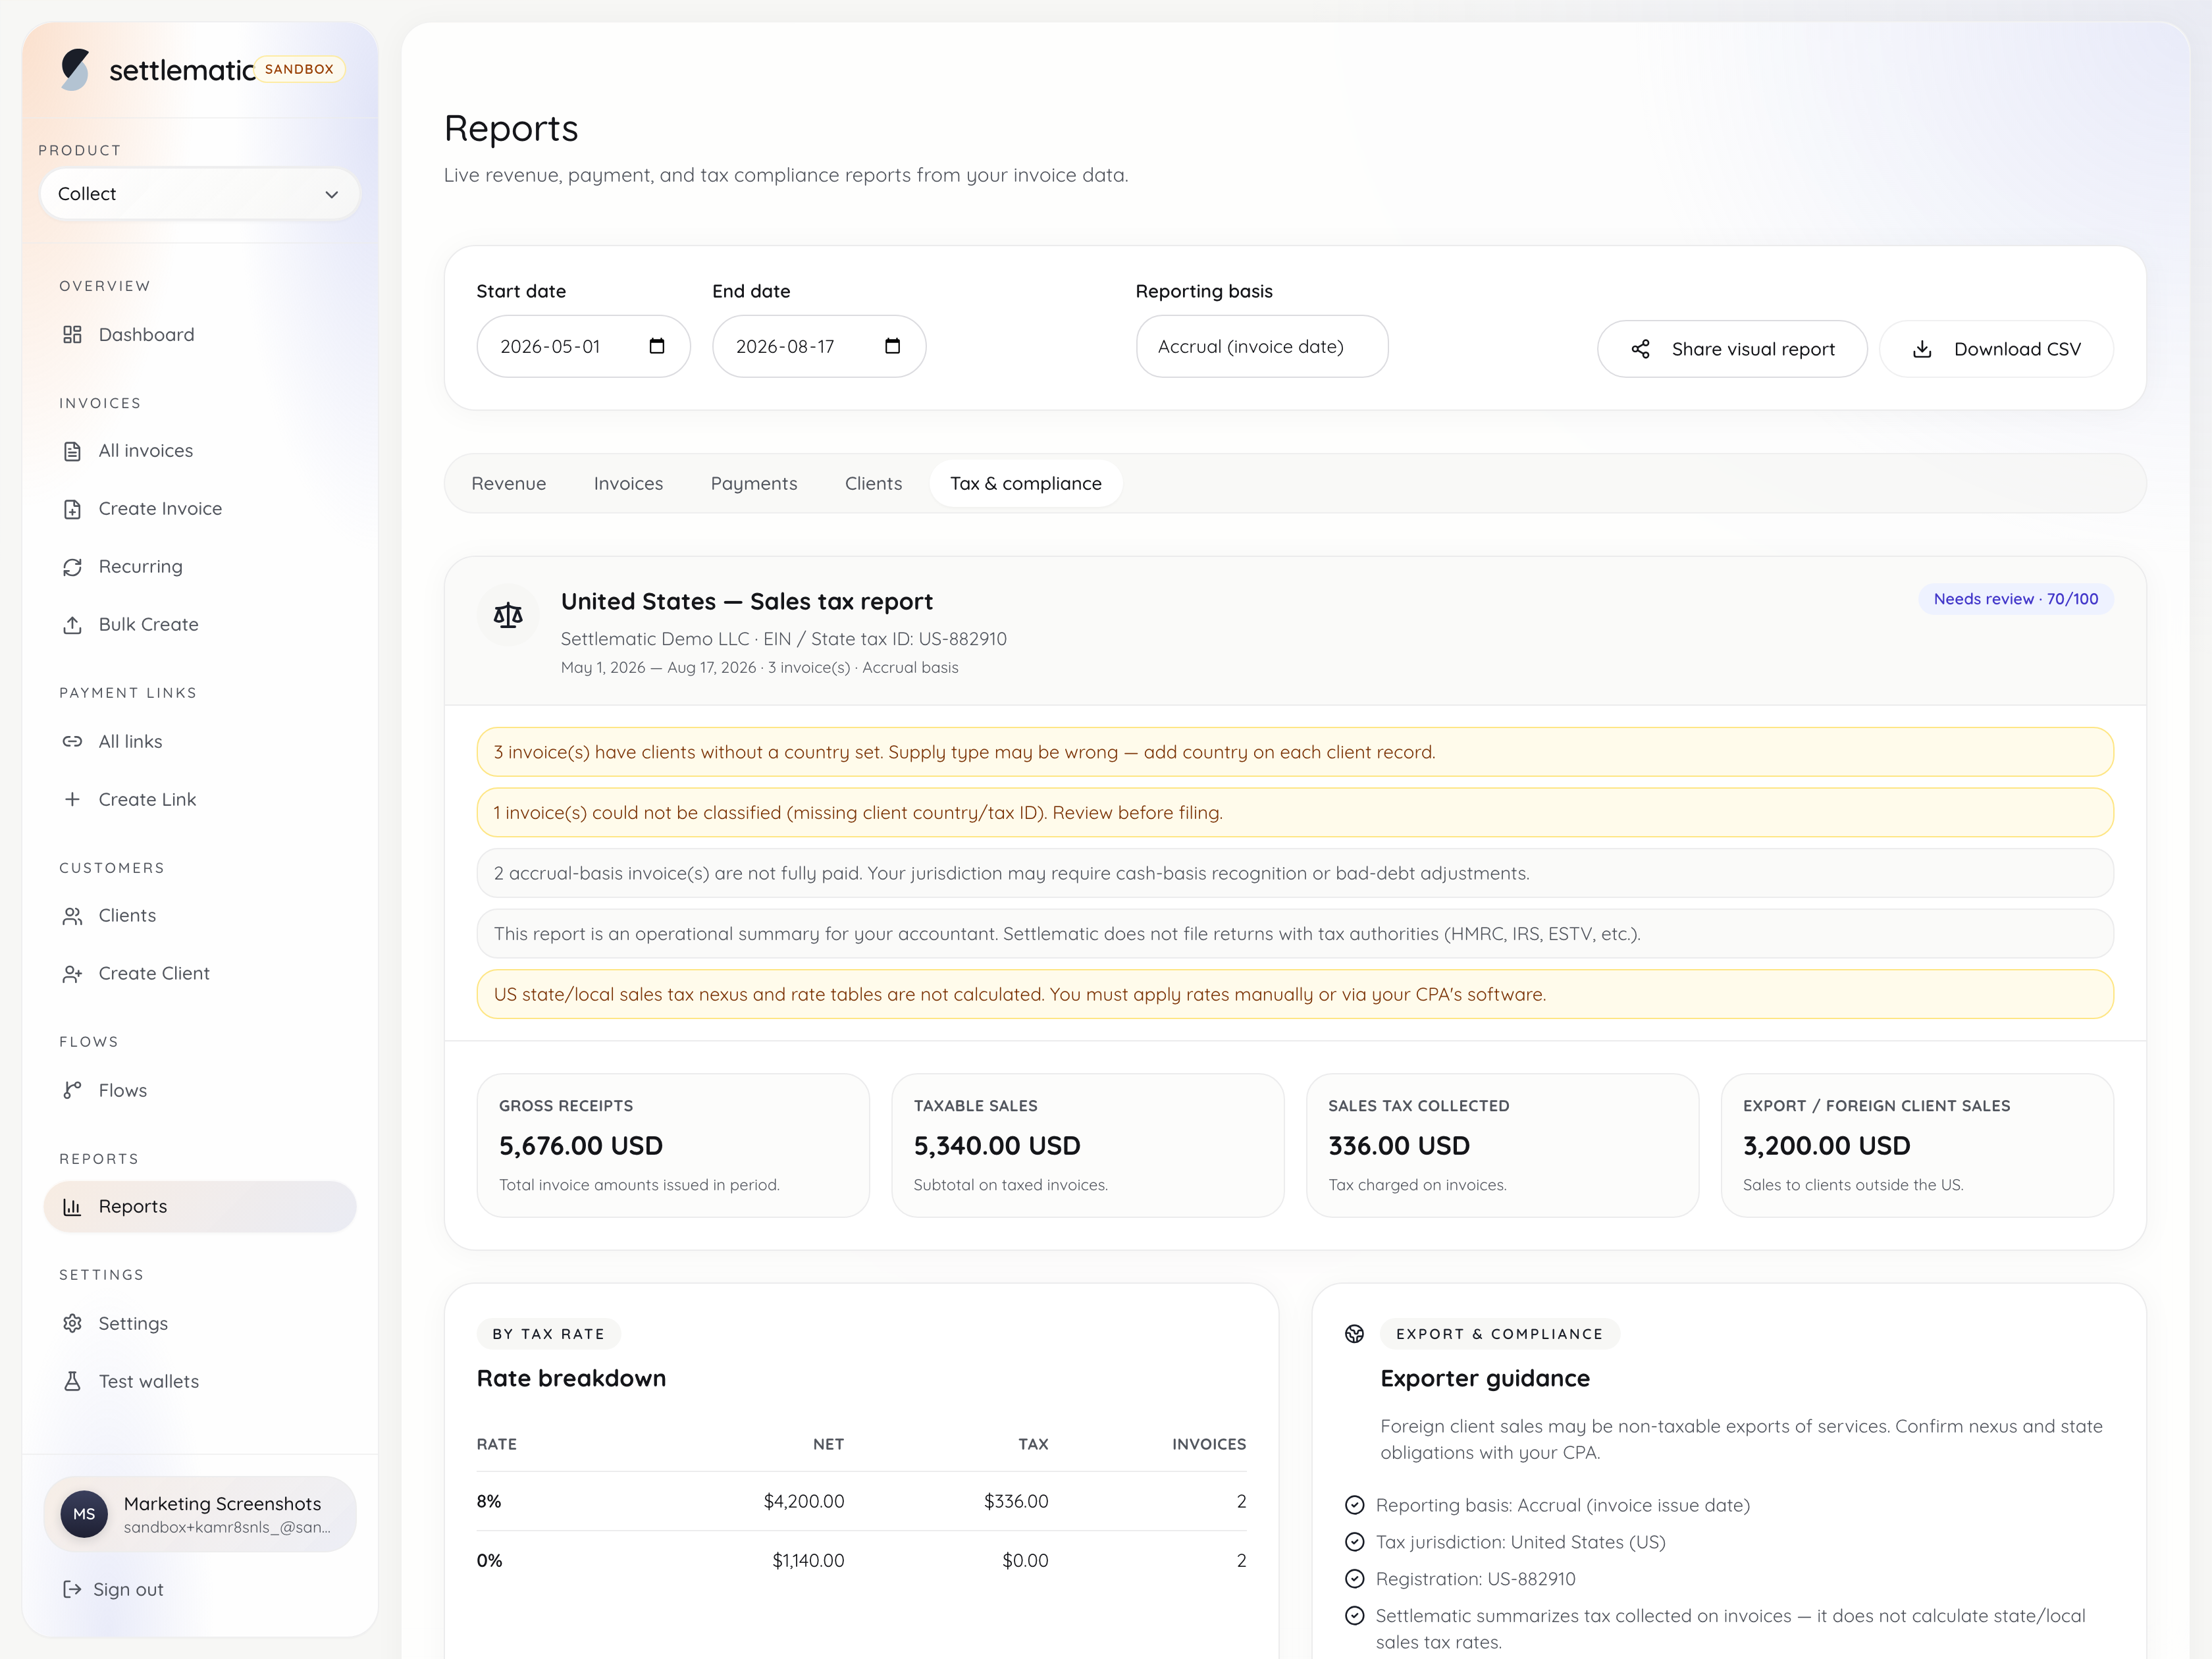Click the Export / Foreign Client Sales card
Viewport: 2212px width, 1659px height.
1917,1145
